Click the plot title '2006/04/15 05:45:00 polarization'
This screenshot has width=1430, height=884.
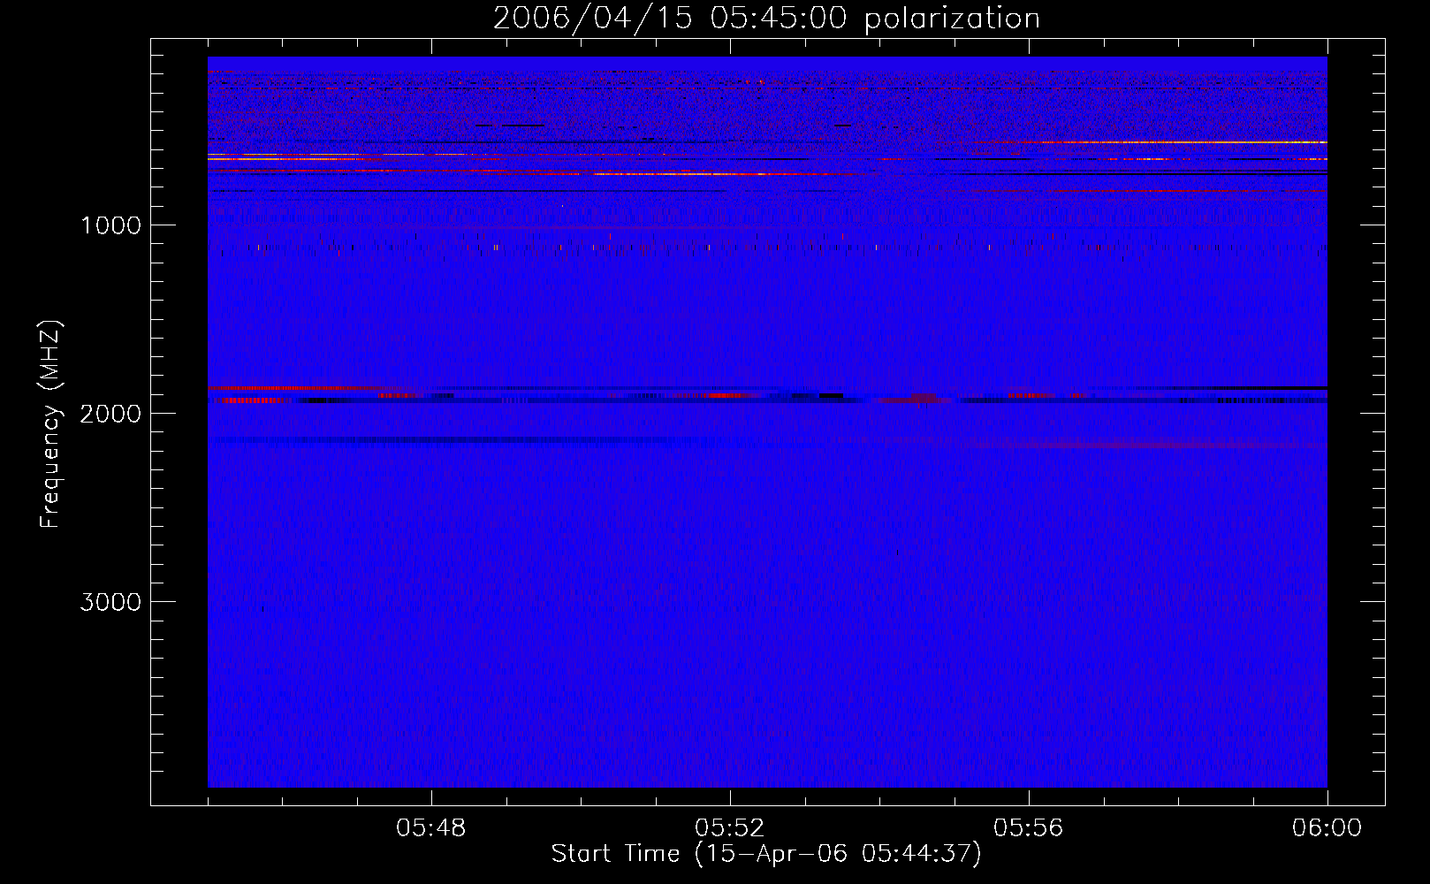[766, 18]
